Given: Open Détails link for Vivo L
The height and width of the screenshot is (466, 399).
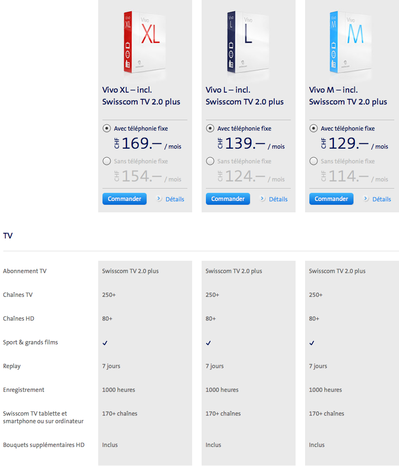Looking at the screenshot, I should 278,200.
